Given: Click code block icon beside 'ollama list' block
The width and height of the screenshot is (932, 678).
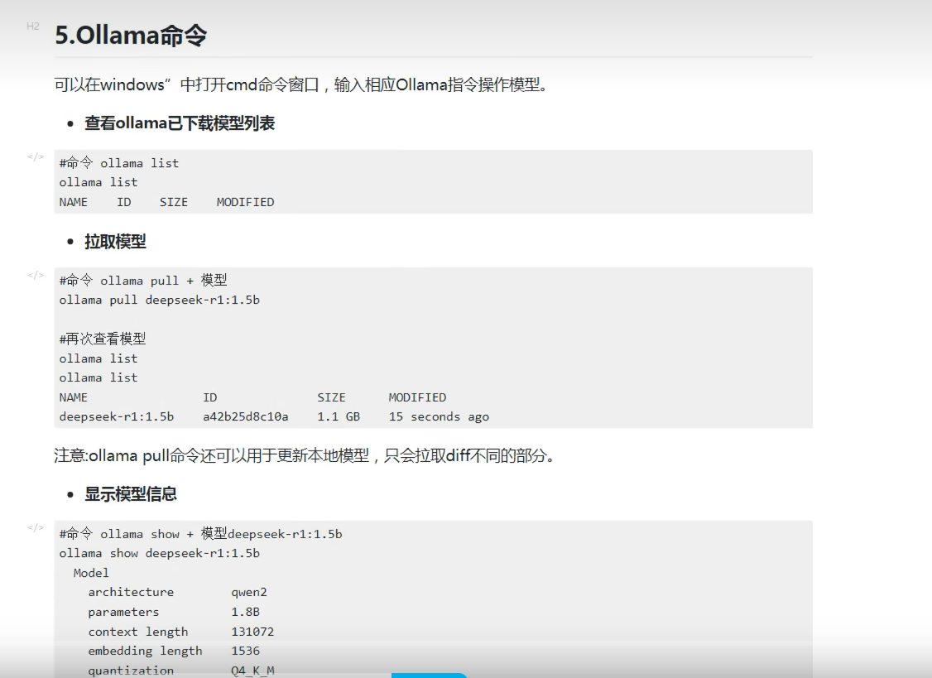Looking at the screenshot, I should 35,157.
